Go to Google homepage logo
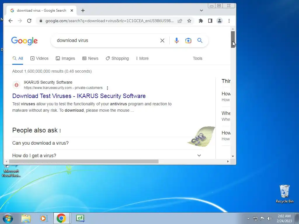Image resolution: width=299 pixels, height=224 pixels. [x=25, y=41]
